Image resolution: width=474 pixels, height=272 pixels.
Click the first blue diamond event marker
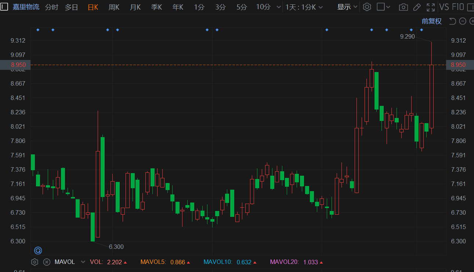click(x=38, y=30)
